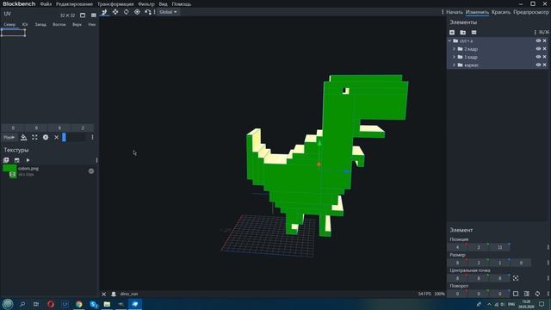Viewport: 551px width, 310px height.
Task: Select the Верх UV face tab
Action: click(77, 25)
